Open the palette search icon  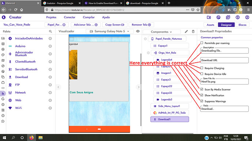click(50, 31)
